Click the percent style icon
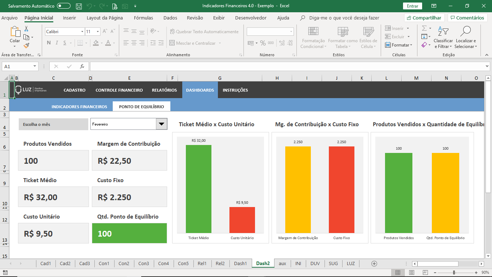492x277 pixels. pos(263,43)
